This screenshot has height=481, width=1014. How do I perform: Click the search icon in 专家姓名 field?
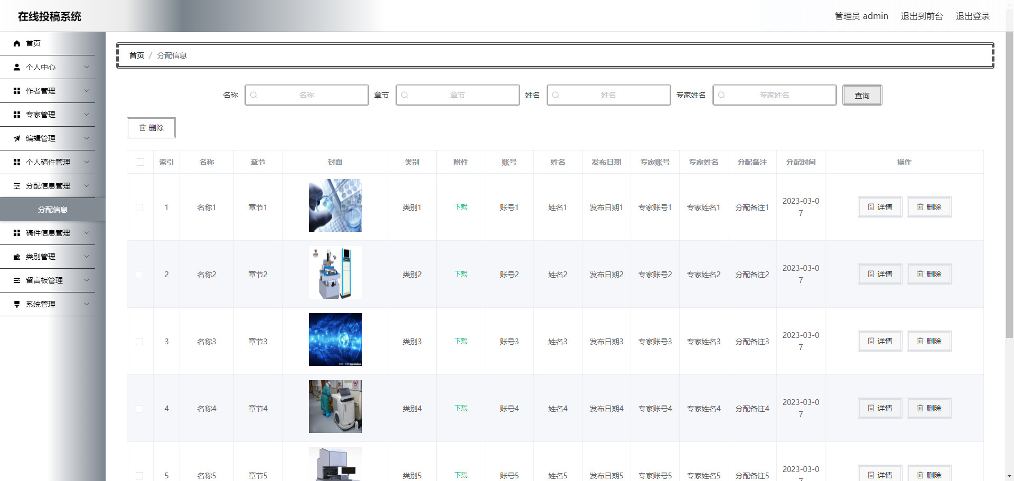pos(721,95)
